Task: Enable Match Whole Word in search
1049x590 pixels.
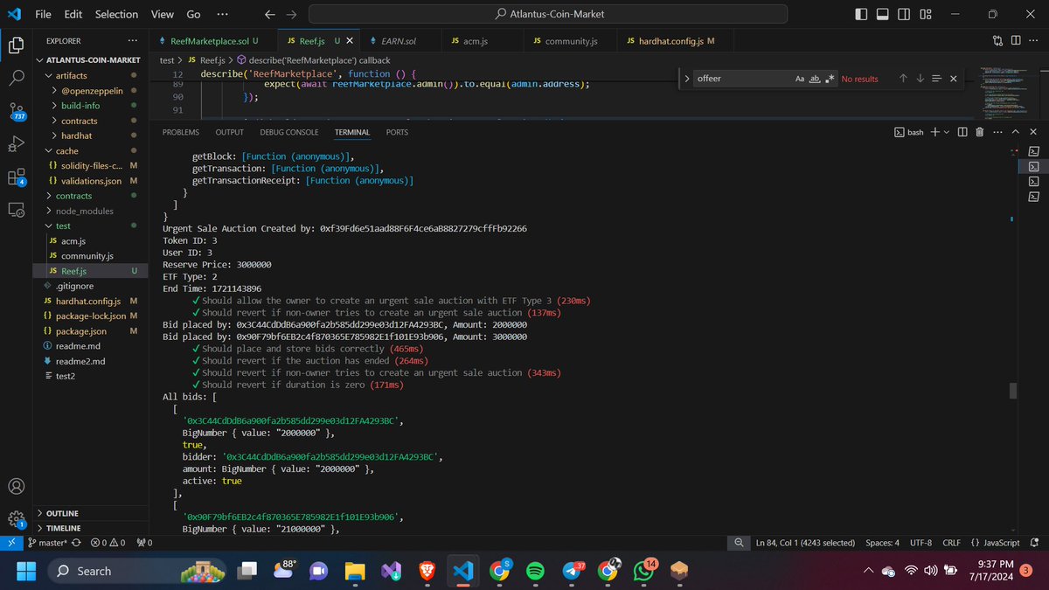Action: coord(815,79)
